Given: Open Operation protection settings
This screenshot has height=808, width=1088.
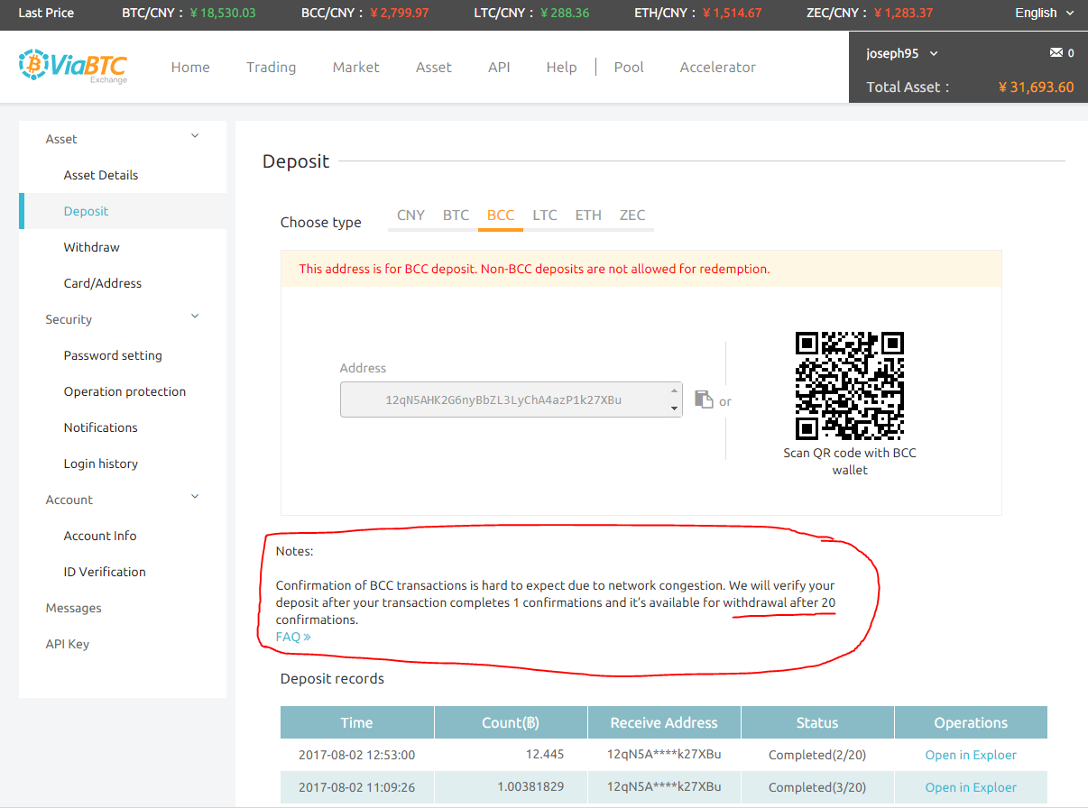Looking at the screenshot, I should pos(124,391).
